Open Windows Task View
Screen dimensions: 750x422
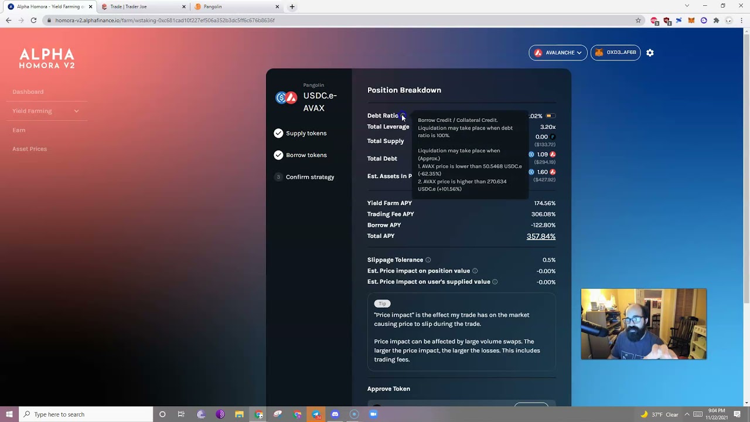point(181,414)
